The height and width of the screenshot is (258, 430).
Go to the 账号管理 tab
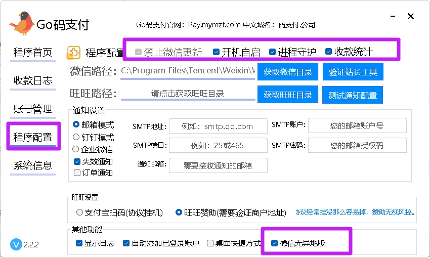click(33, 109)
